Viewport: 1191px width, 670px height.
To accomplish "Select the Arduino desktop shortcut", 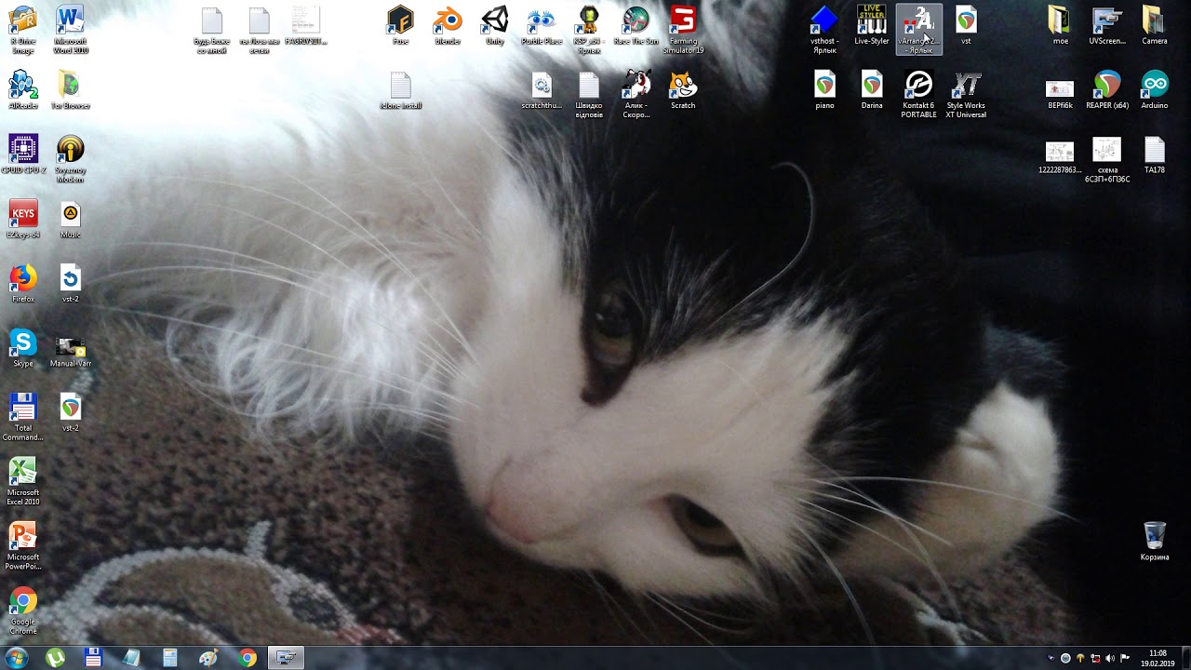I will (x=1155, y=90).
